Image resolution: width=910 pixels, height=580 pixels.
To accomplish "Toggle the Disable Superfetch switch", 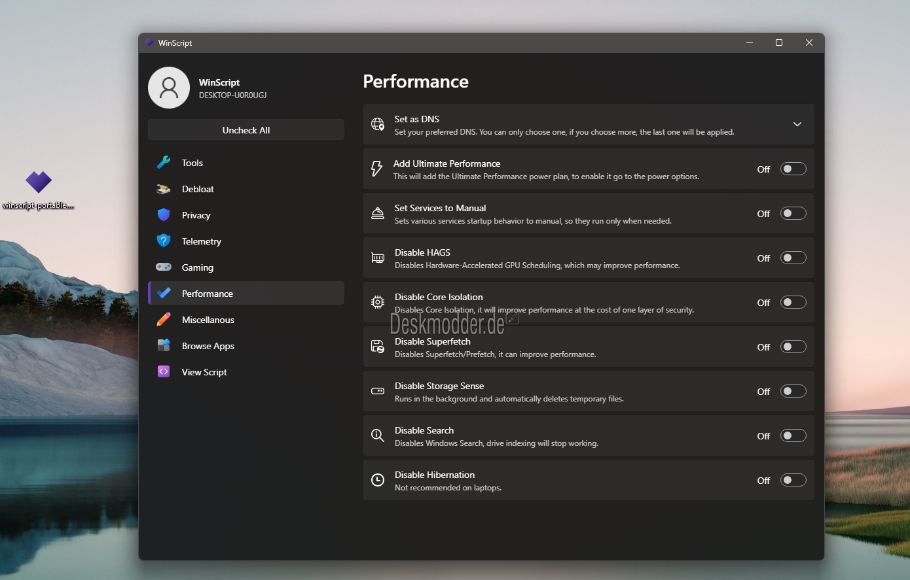I will [x=793, y=347].
